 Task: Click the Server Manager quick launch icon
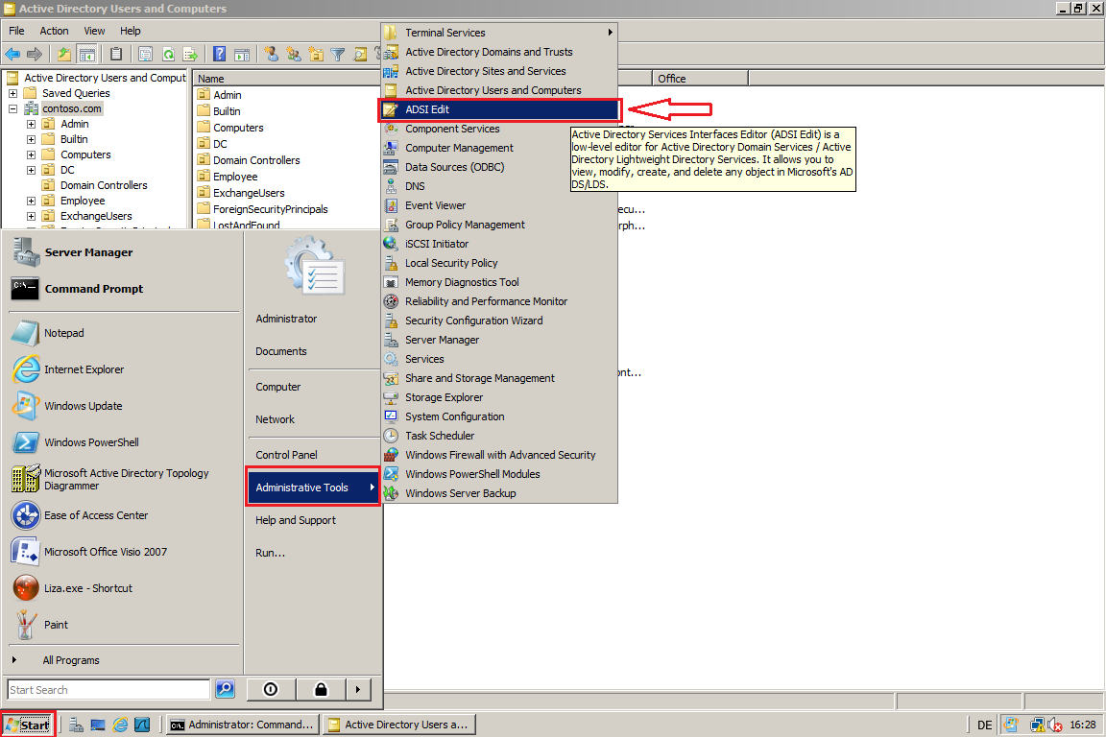tap(76, 725)
